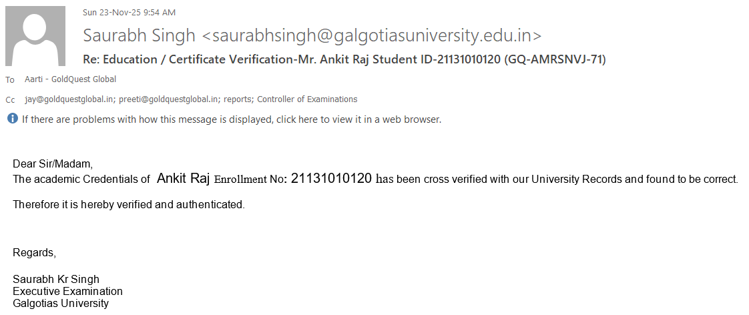Click Galgotias University in the signature
749x315 pixels.
click(61, 303)
